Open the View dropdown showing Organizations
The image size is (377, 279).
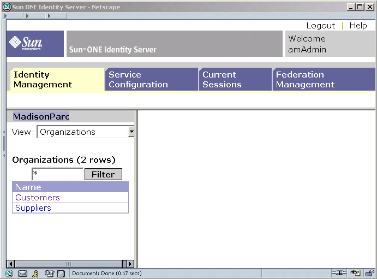point(86,132)
